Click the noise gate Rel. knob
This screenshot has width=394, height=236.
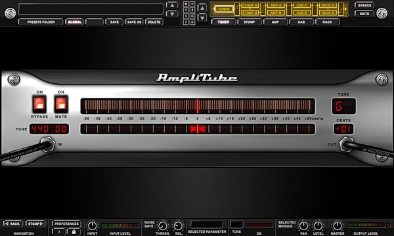pos(178,226)
